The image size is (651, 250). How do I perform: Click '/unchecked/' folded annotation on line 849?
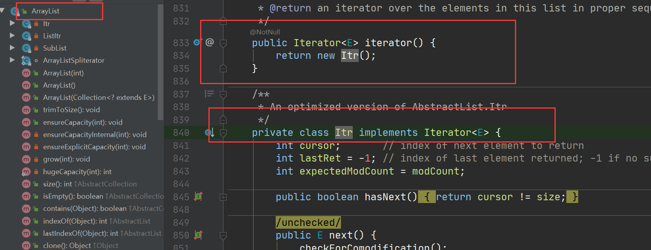point(308,223)
